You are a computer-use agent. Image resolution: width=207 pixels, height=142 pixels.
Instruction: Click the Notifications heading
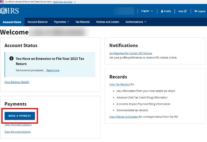coord(124,45)
